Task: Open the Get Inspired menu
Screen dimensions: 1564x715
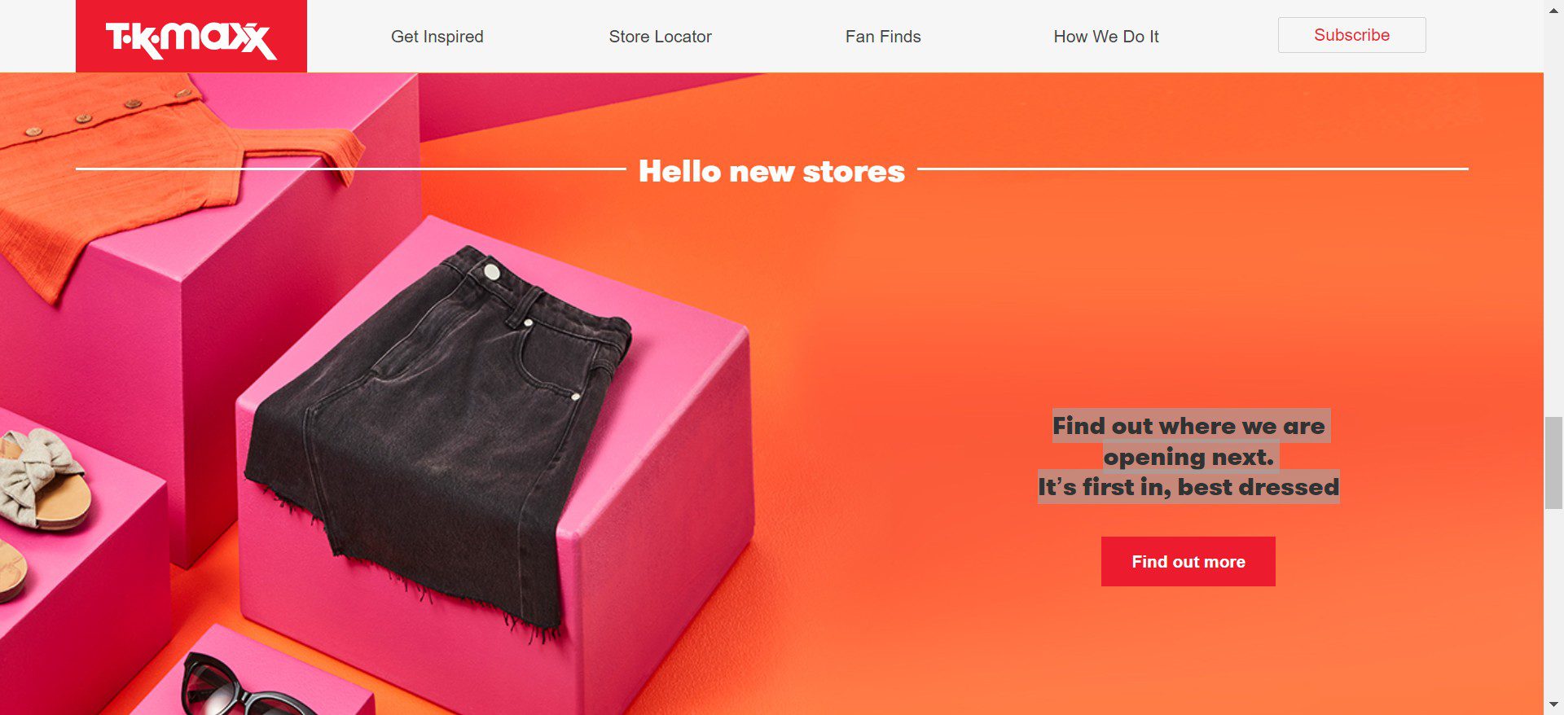Action: (x=437, y=37)
